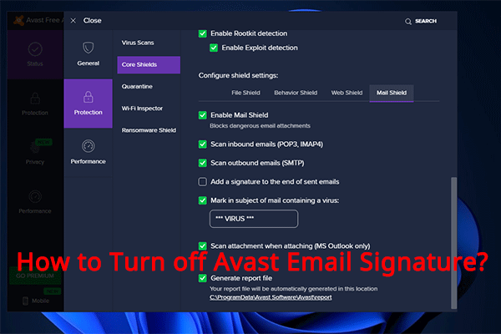Open Quarantine menu item
The image size is (501, 334).
pyautogui.click(x=137, y=87)
